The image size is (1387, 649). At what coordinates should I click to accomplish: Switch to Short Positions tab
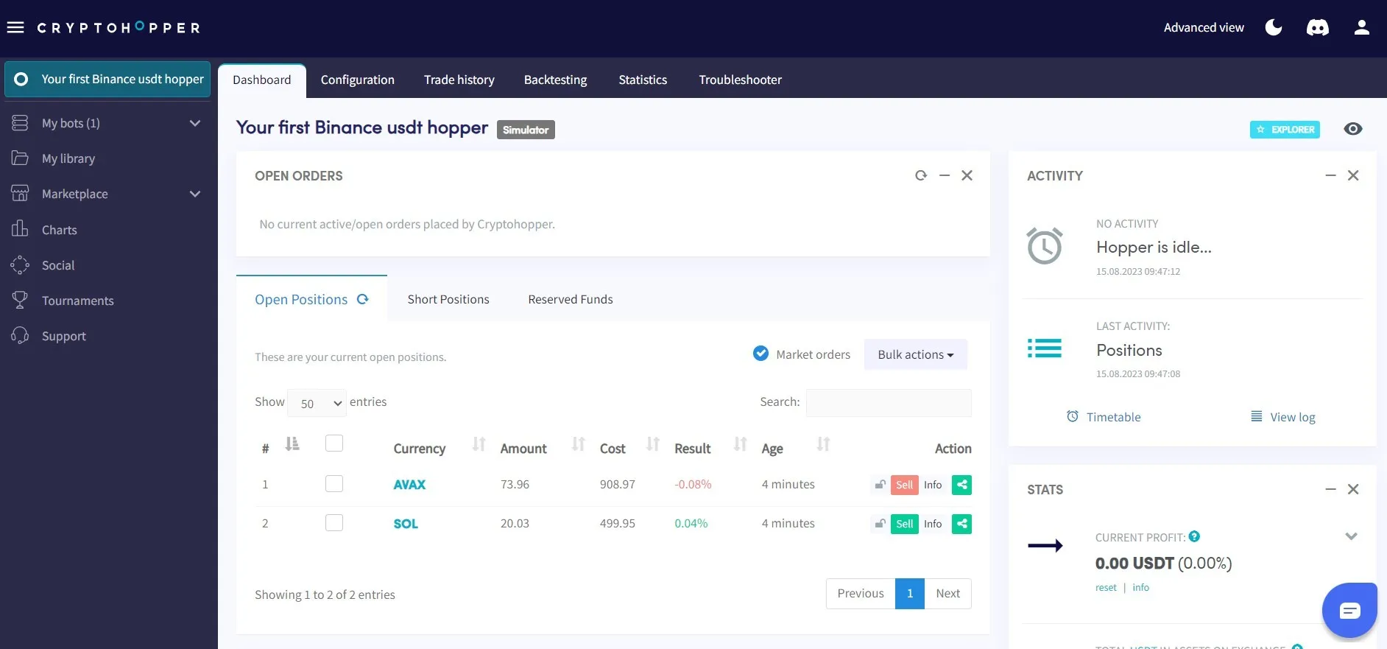(x=448, y=299)
